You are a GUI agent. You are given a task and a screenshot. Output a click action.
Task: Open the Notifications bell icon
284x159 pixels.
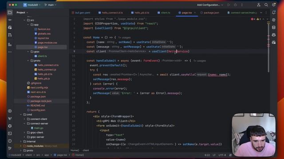tap(274, 12)
